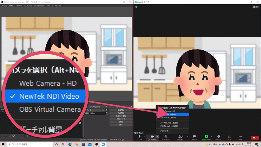261x147 pixels.
Task: Open Task View on taskbar
Action: 63,144
